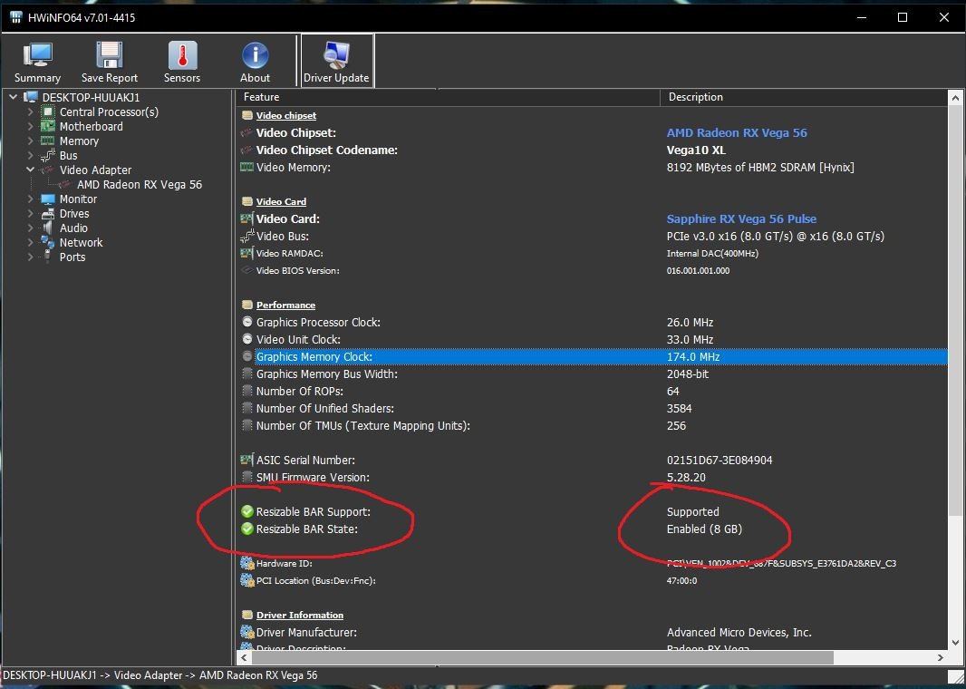Click the Performance section heading
This screenshot has width=966, height=689.
[x=285, y=305]
